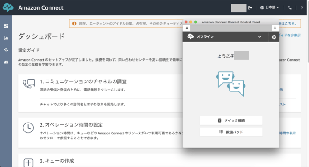Open the metrics bar chart sidebar icon
Viewport: 309px width, 167px height.
tap(6, 38)
